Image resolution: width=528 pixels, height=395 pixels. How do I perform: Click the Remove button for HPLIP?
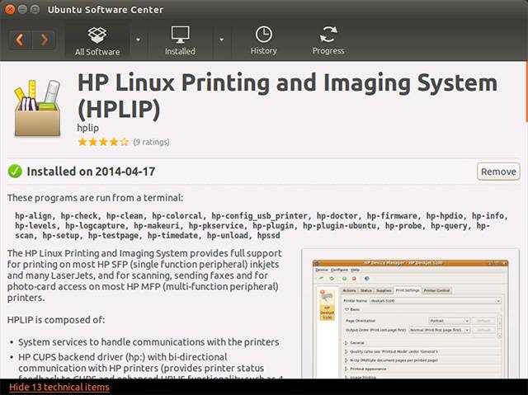[x=498, y=172]
